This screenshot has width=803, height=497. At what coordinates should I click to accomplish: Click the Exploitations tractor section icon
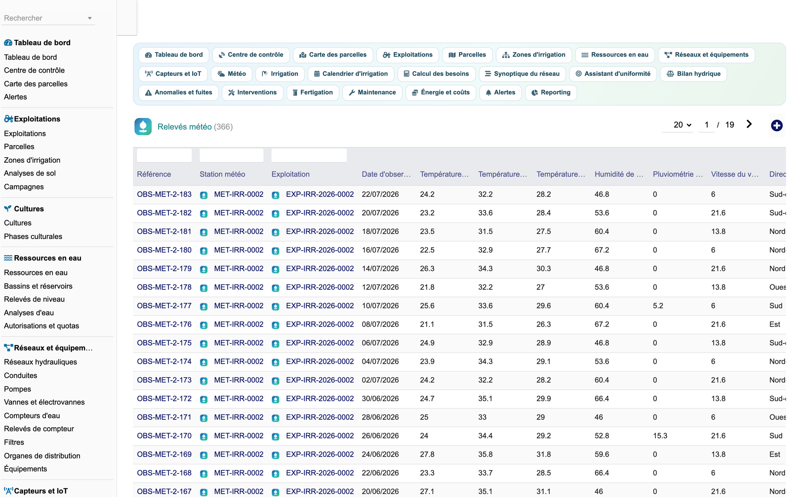(8, 119)
